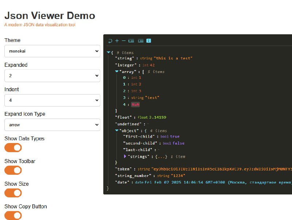
Task: Click the orange tagline about JSON visualization
Action: point(40,25)
